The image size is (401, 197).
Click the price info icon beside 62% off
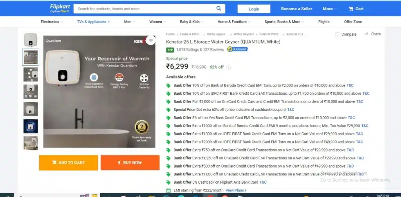coord(229,67)
